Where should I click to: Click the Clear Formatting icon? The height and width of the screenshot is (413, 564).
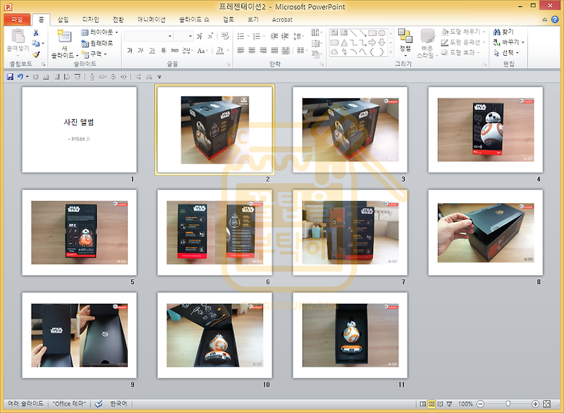pos(225,36)
